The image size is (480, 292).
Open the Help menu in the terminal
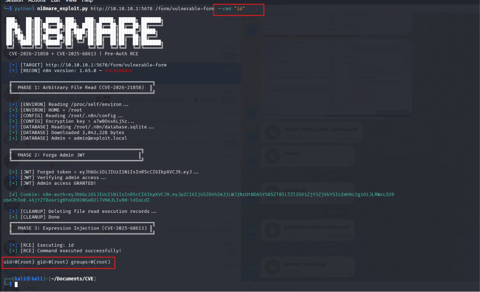87,1
